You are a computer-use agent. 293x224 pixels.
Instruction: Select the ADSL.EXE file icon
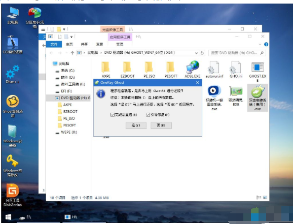pyautogui.click(x=193, y=69)
